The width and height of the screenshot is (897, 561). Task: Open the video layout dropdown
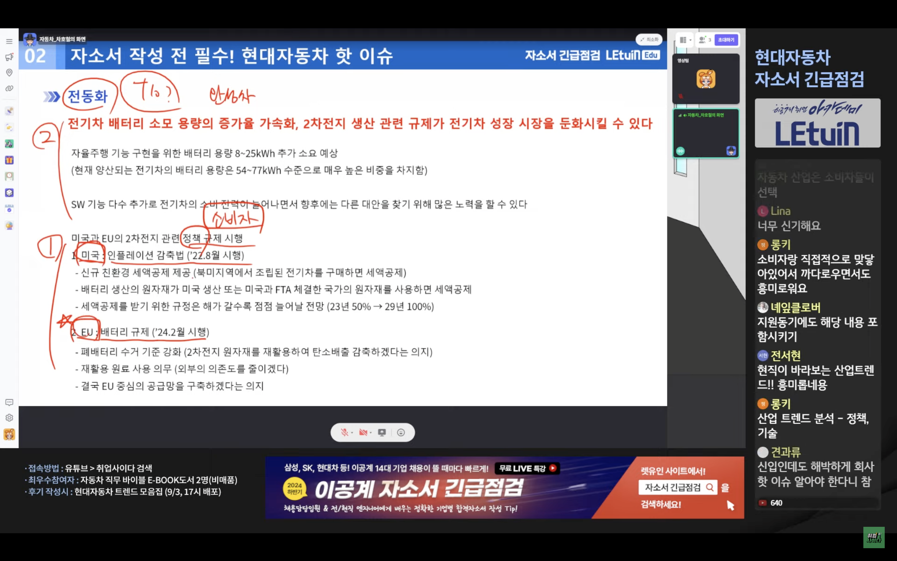click(685, 40)
